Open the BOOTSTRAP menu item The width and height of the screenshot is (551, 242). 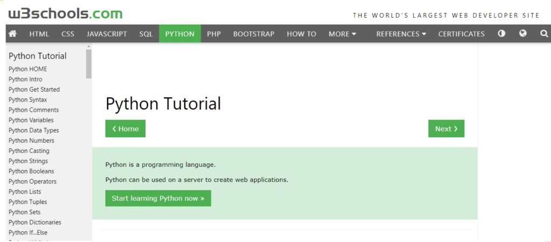[253, 34]
